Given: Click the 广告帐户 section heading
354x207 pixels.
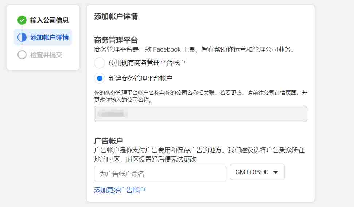Looking at the screenshot, I should coord(108,141).
